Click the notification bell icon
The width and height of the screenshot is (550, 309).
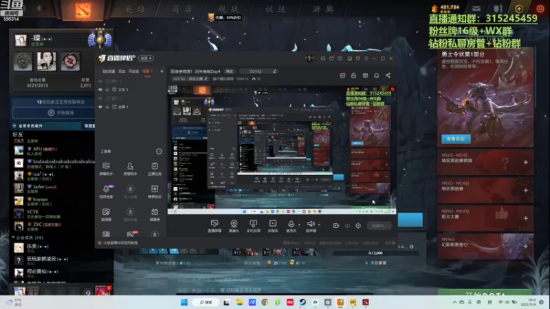[x=376, y=76]
